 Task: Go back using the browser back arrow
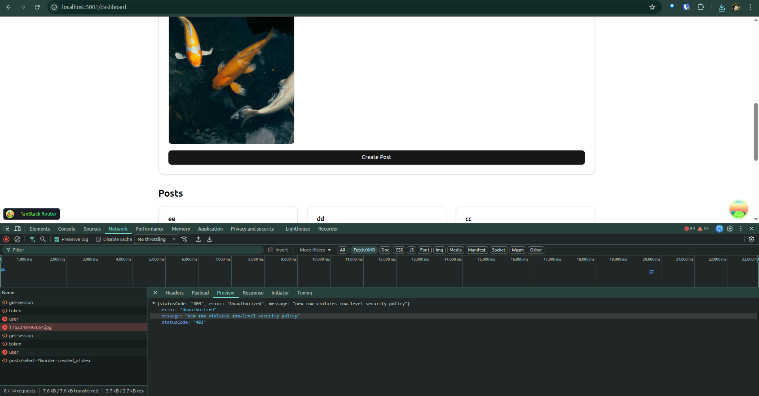tap(9, 7)
